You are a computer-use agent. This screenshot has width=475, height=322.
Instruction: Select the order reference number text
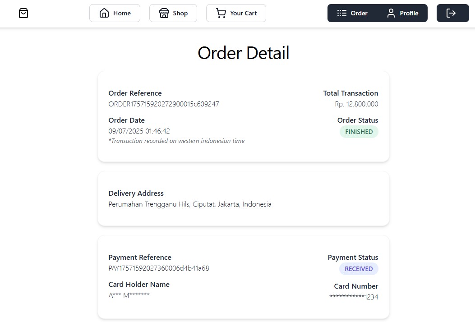click(x=164, y=104)
